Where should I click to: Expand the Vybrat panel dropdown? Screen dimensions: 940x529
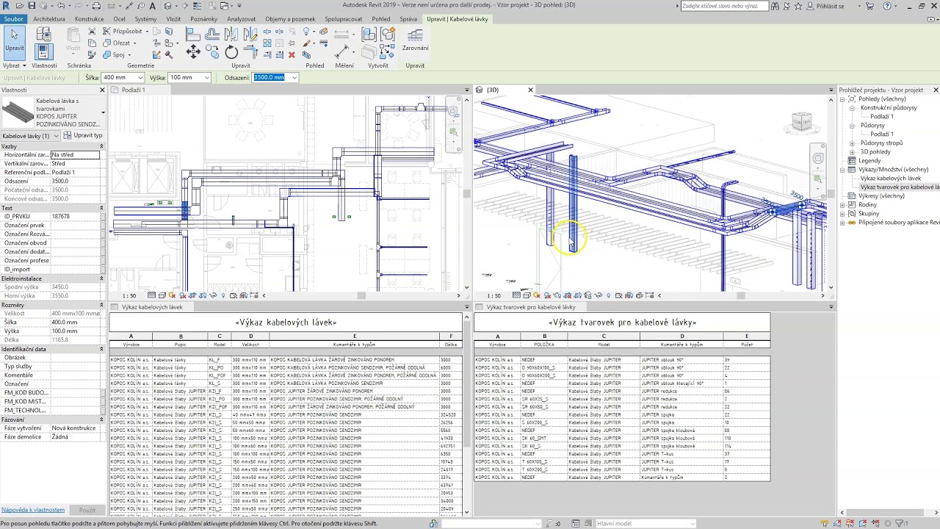[x=13, y=65]
